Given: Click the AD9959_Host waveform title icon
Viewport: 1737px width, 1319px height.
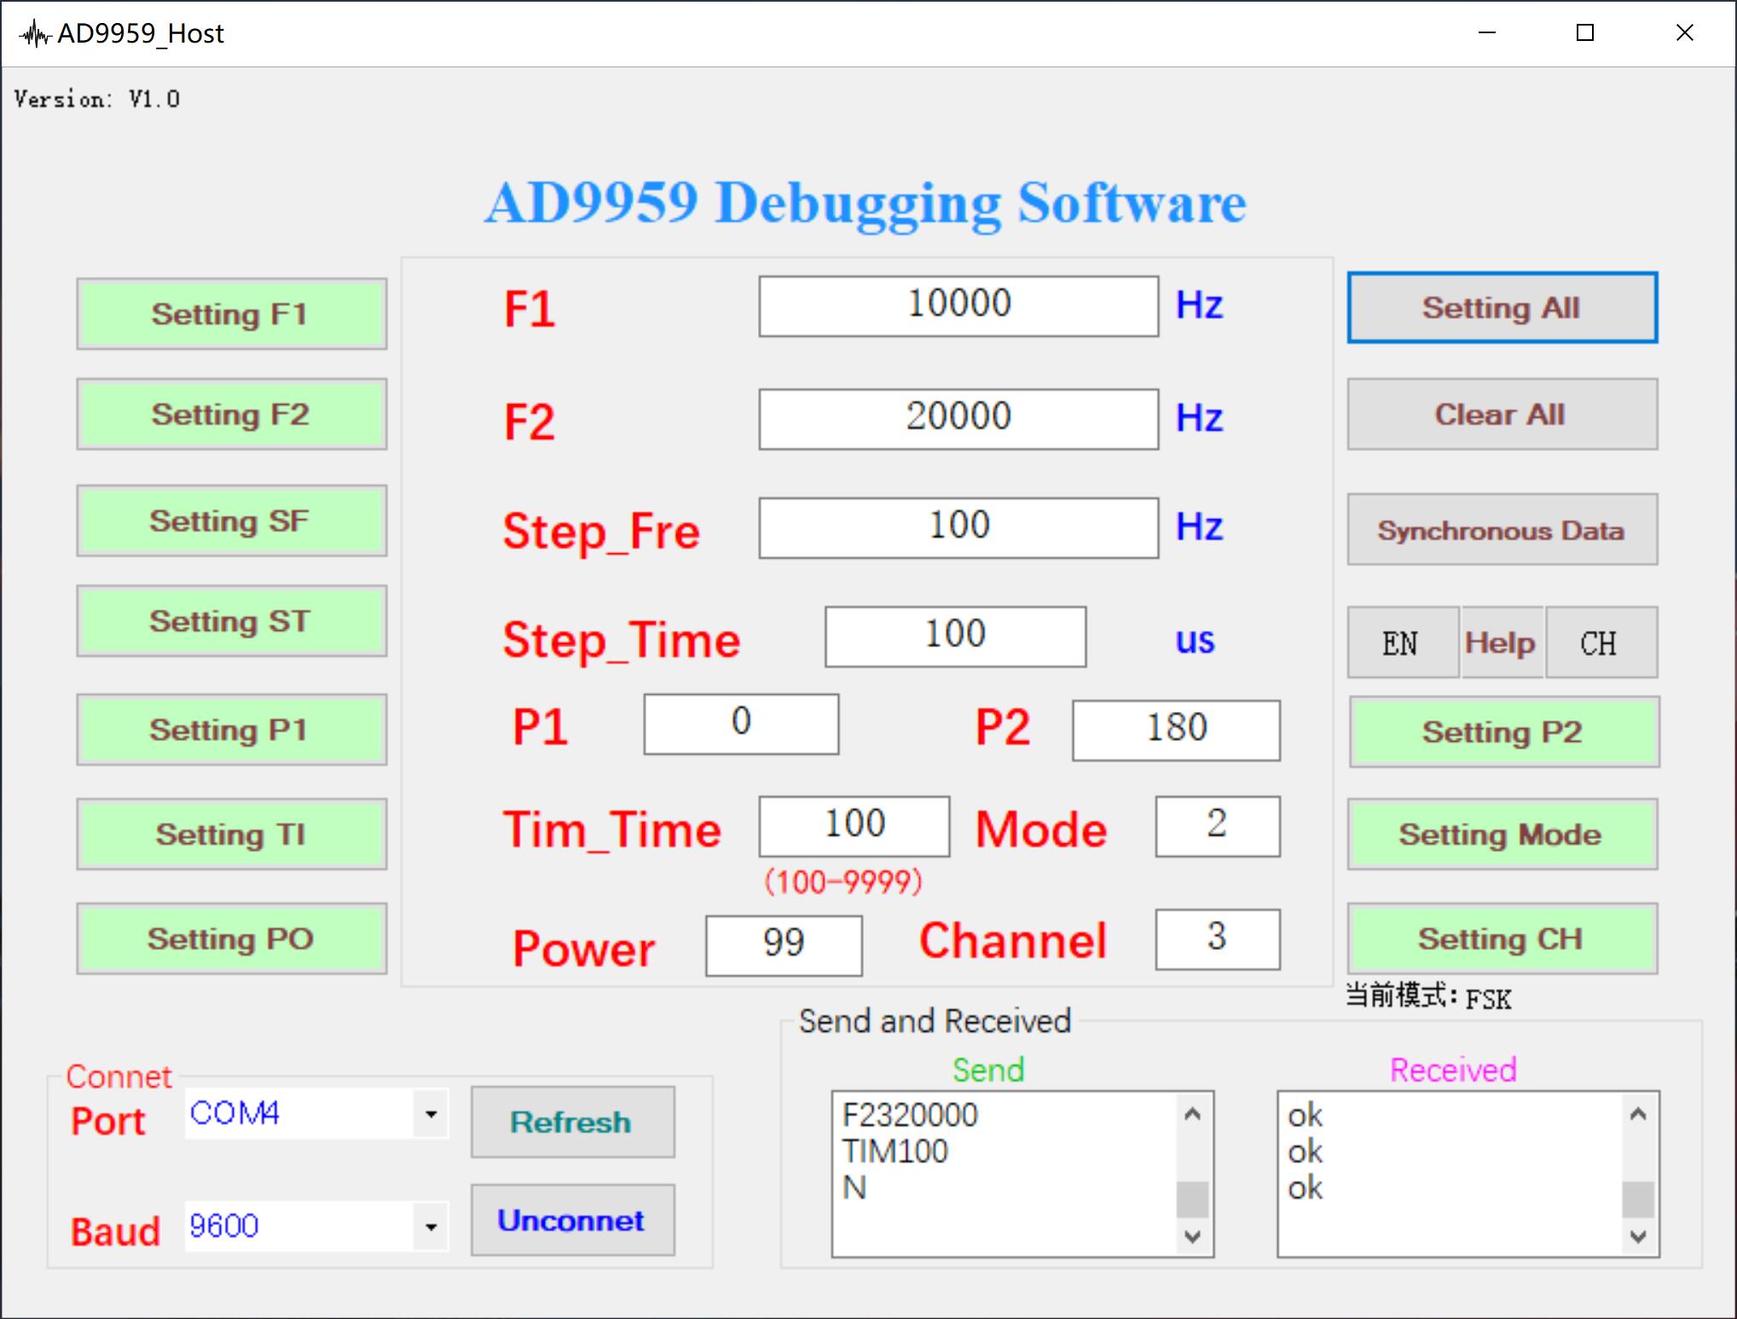Looking at the screenshot, I should tap(35, 34).
